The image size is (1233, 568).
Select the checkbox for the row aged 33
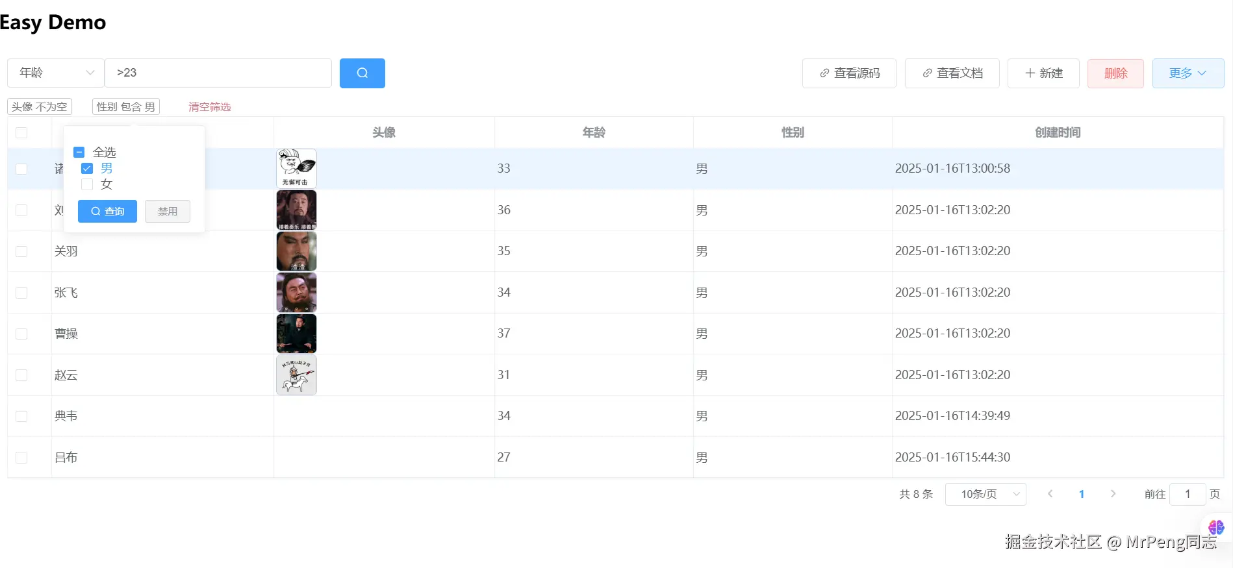[x=21, y=169]
